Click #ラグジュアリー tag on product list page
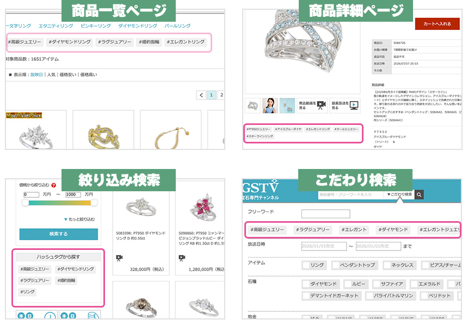This screenshot has width=468, height=326. (114, 42)
